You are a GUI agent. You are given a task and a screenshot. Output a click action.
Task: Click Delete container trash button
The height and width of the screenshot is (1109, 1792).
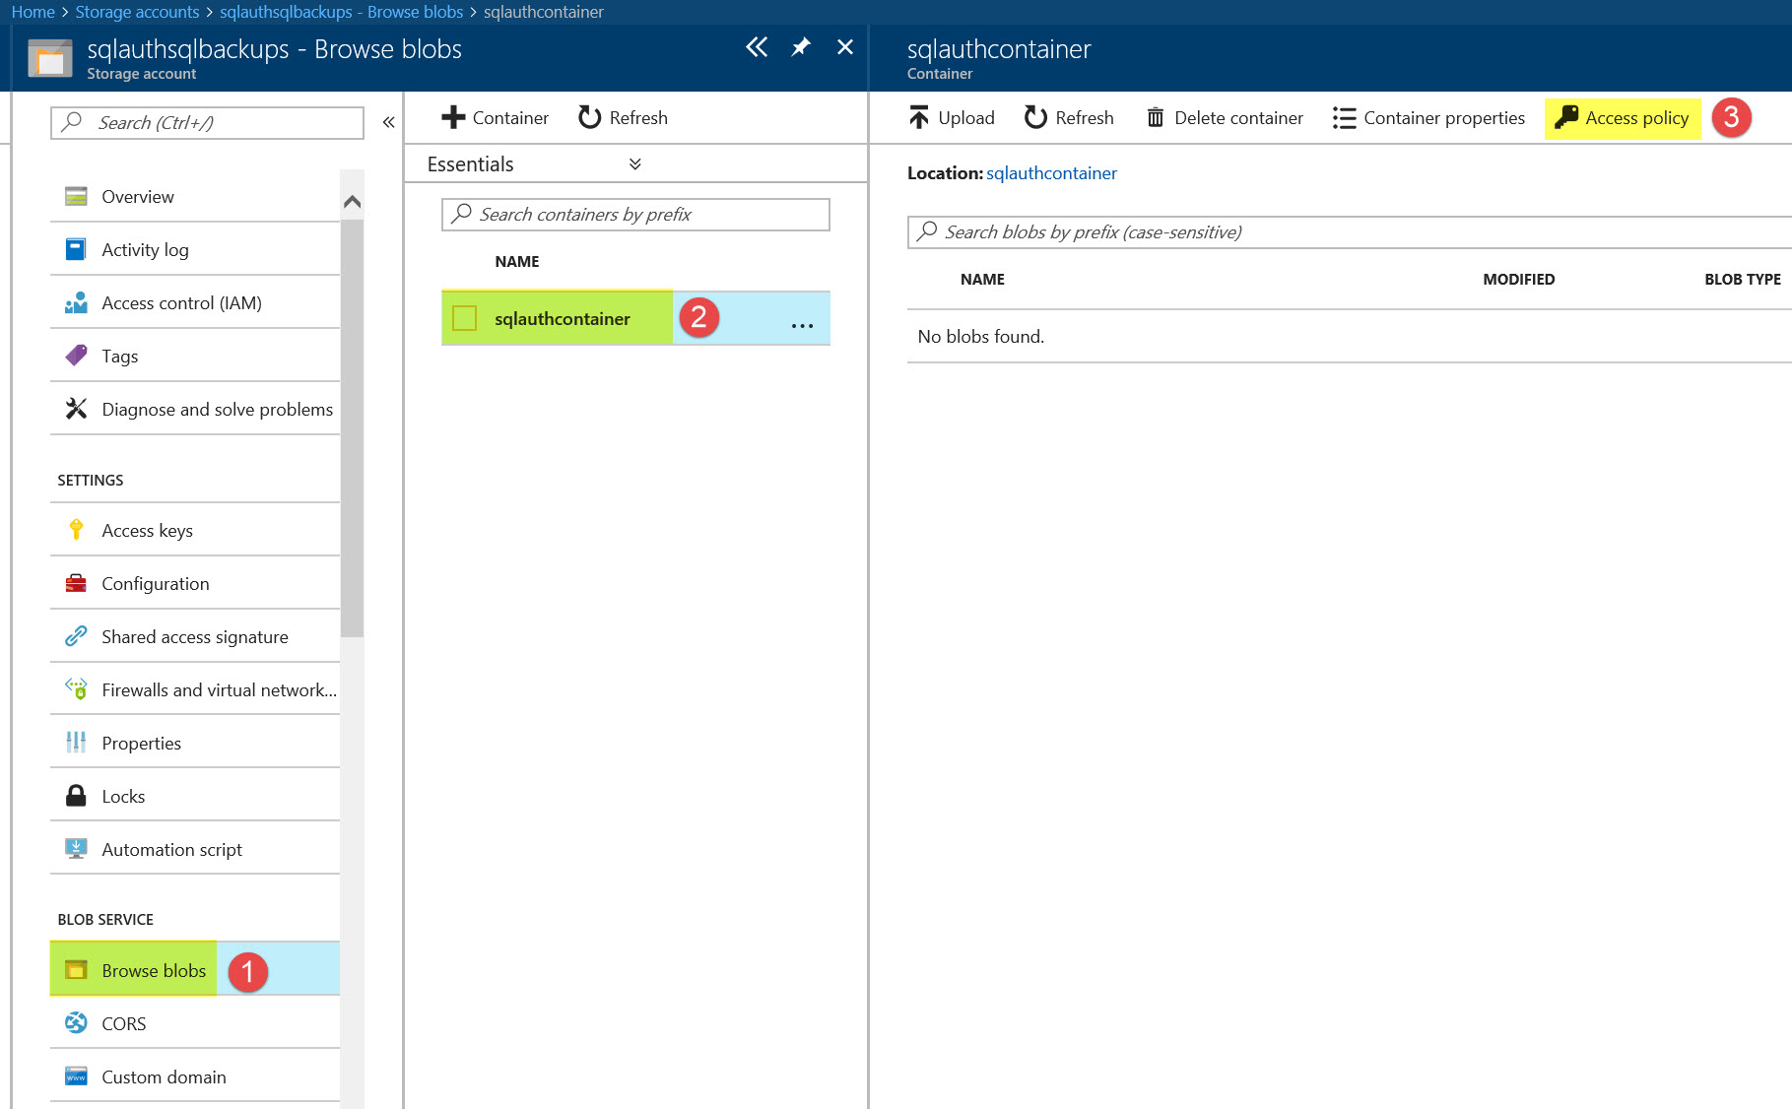click(x=1225, y=117)
